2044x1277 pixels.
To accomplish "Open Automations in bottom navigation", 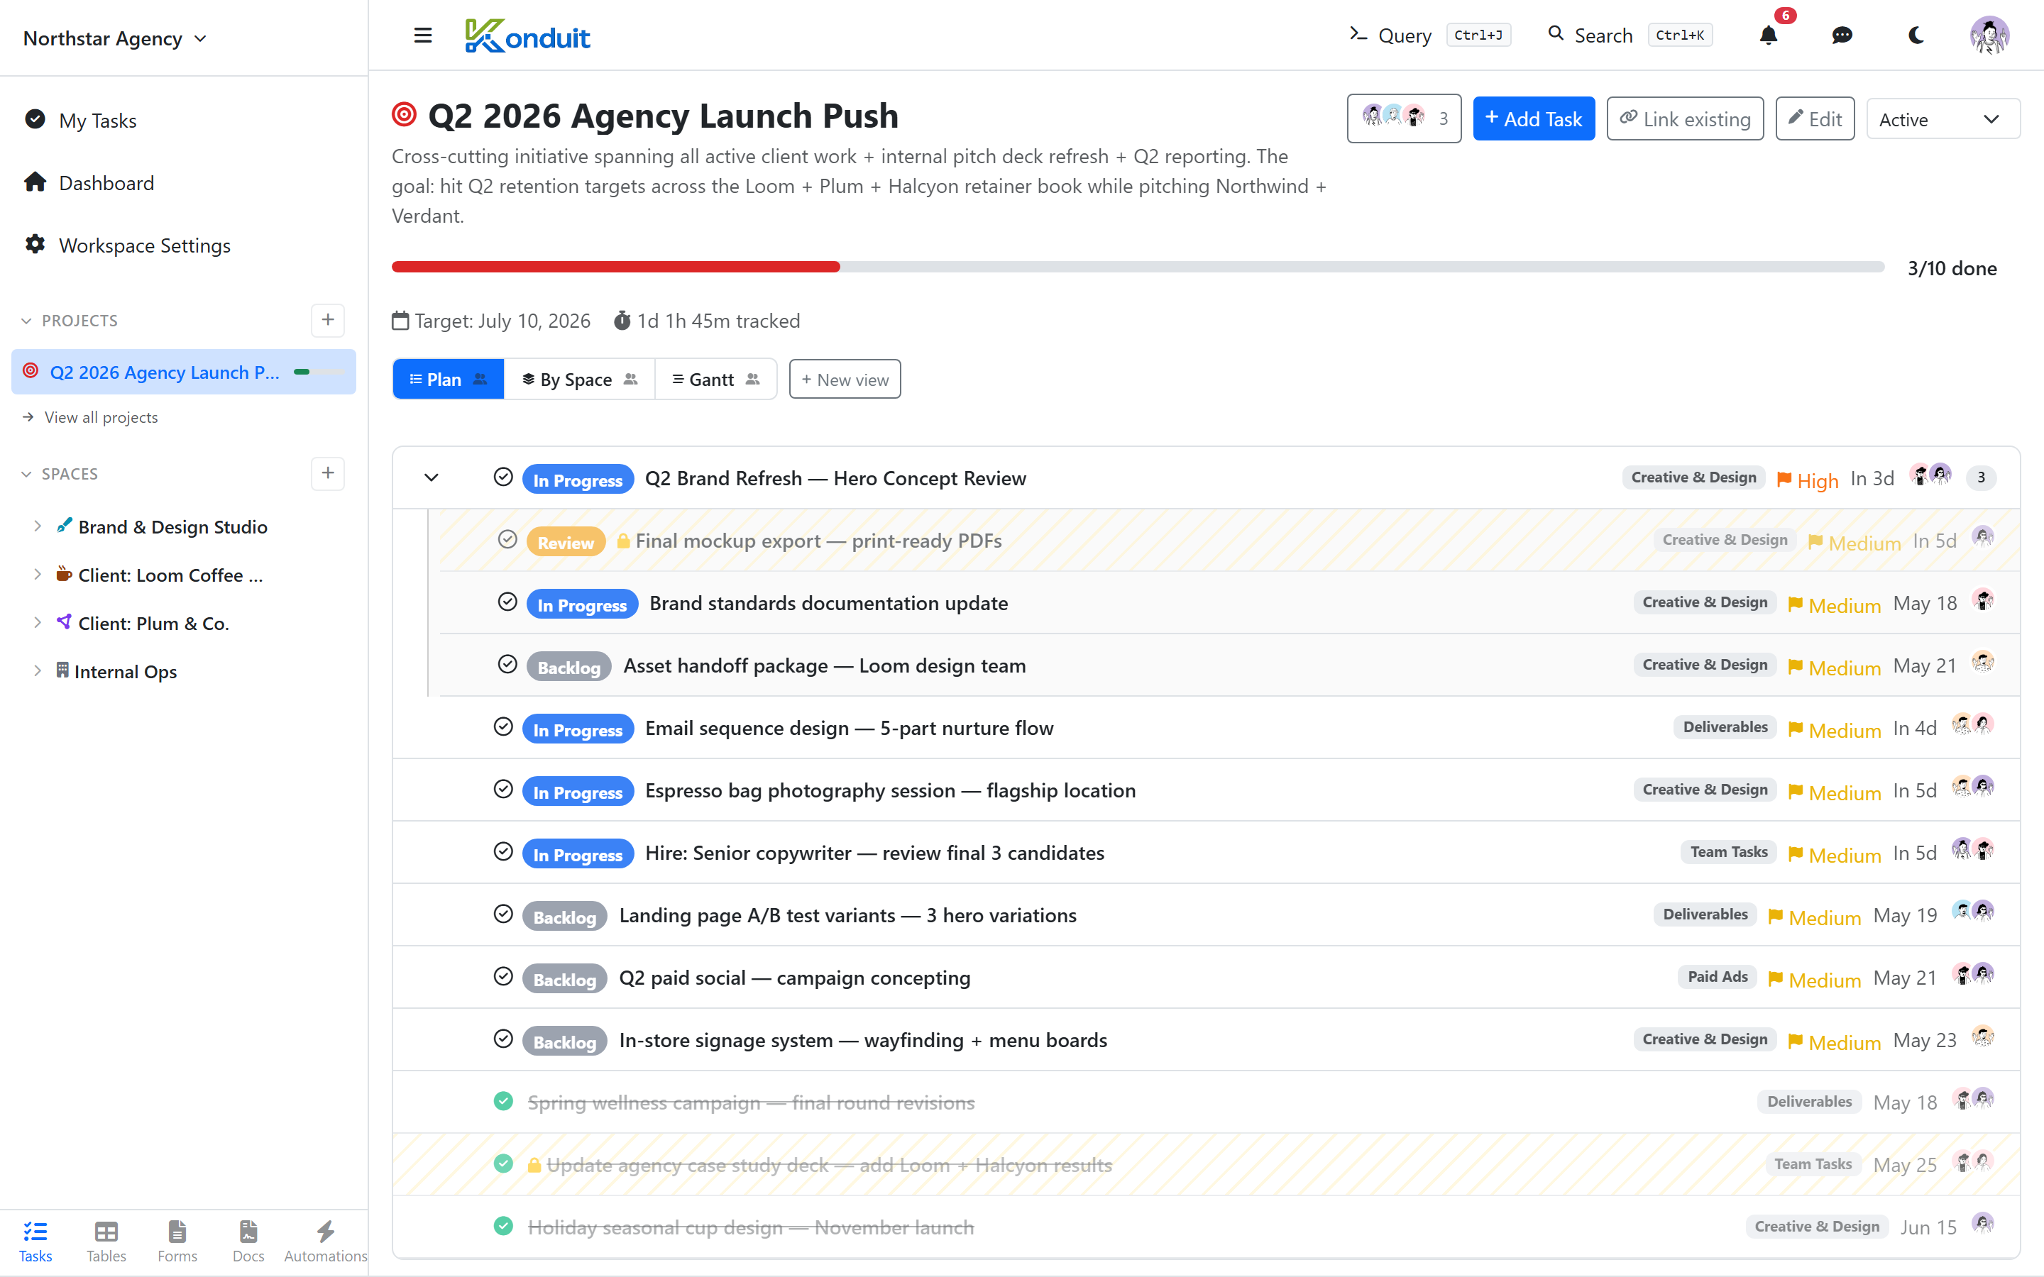I will [325, 1242].
